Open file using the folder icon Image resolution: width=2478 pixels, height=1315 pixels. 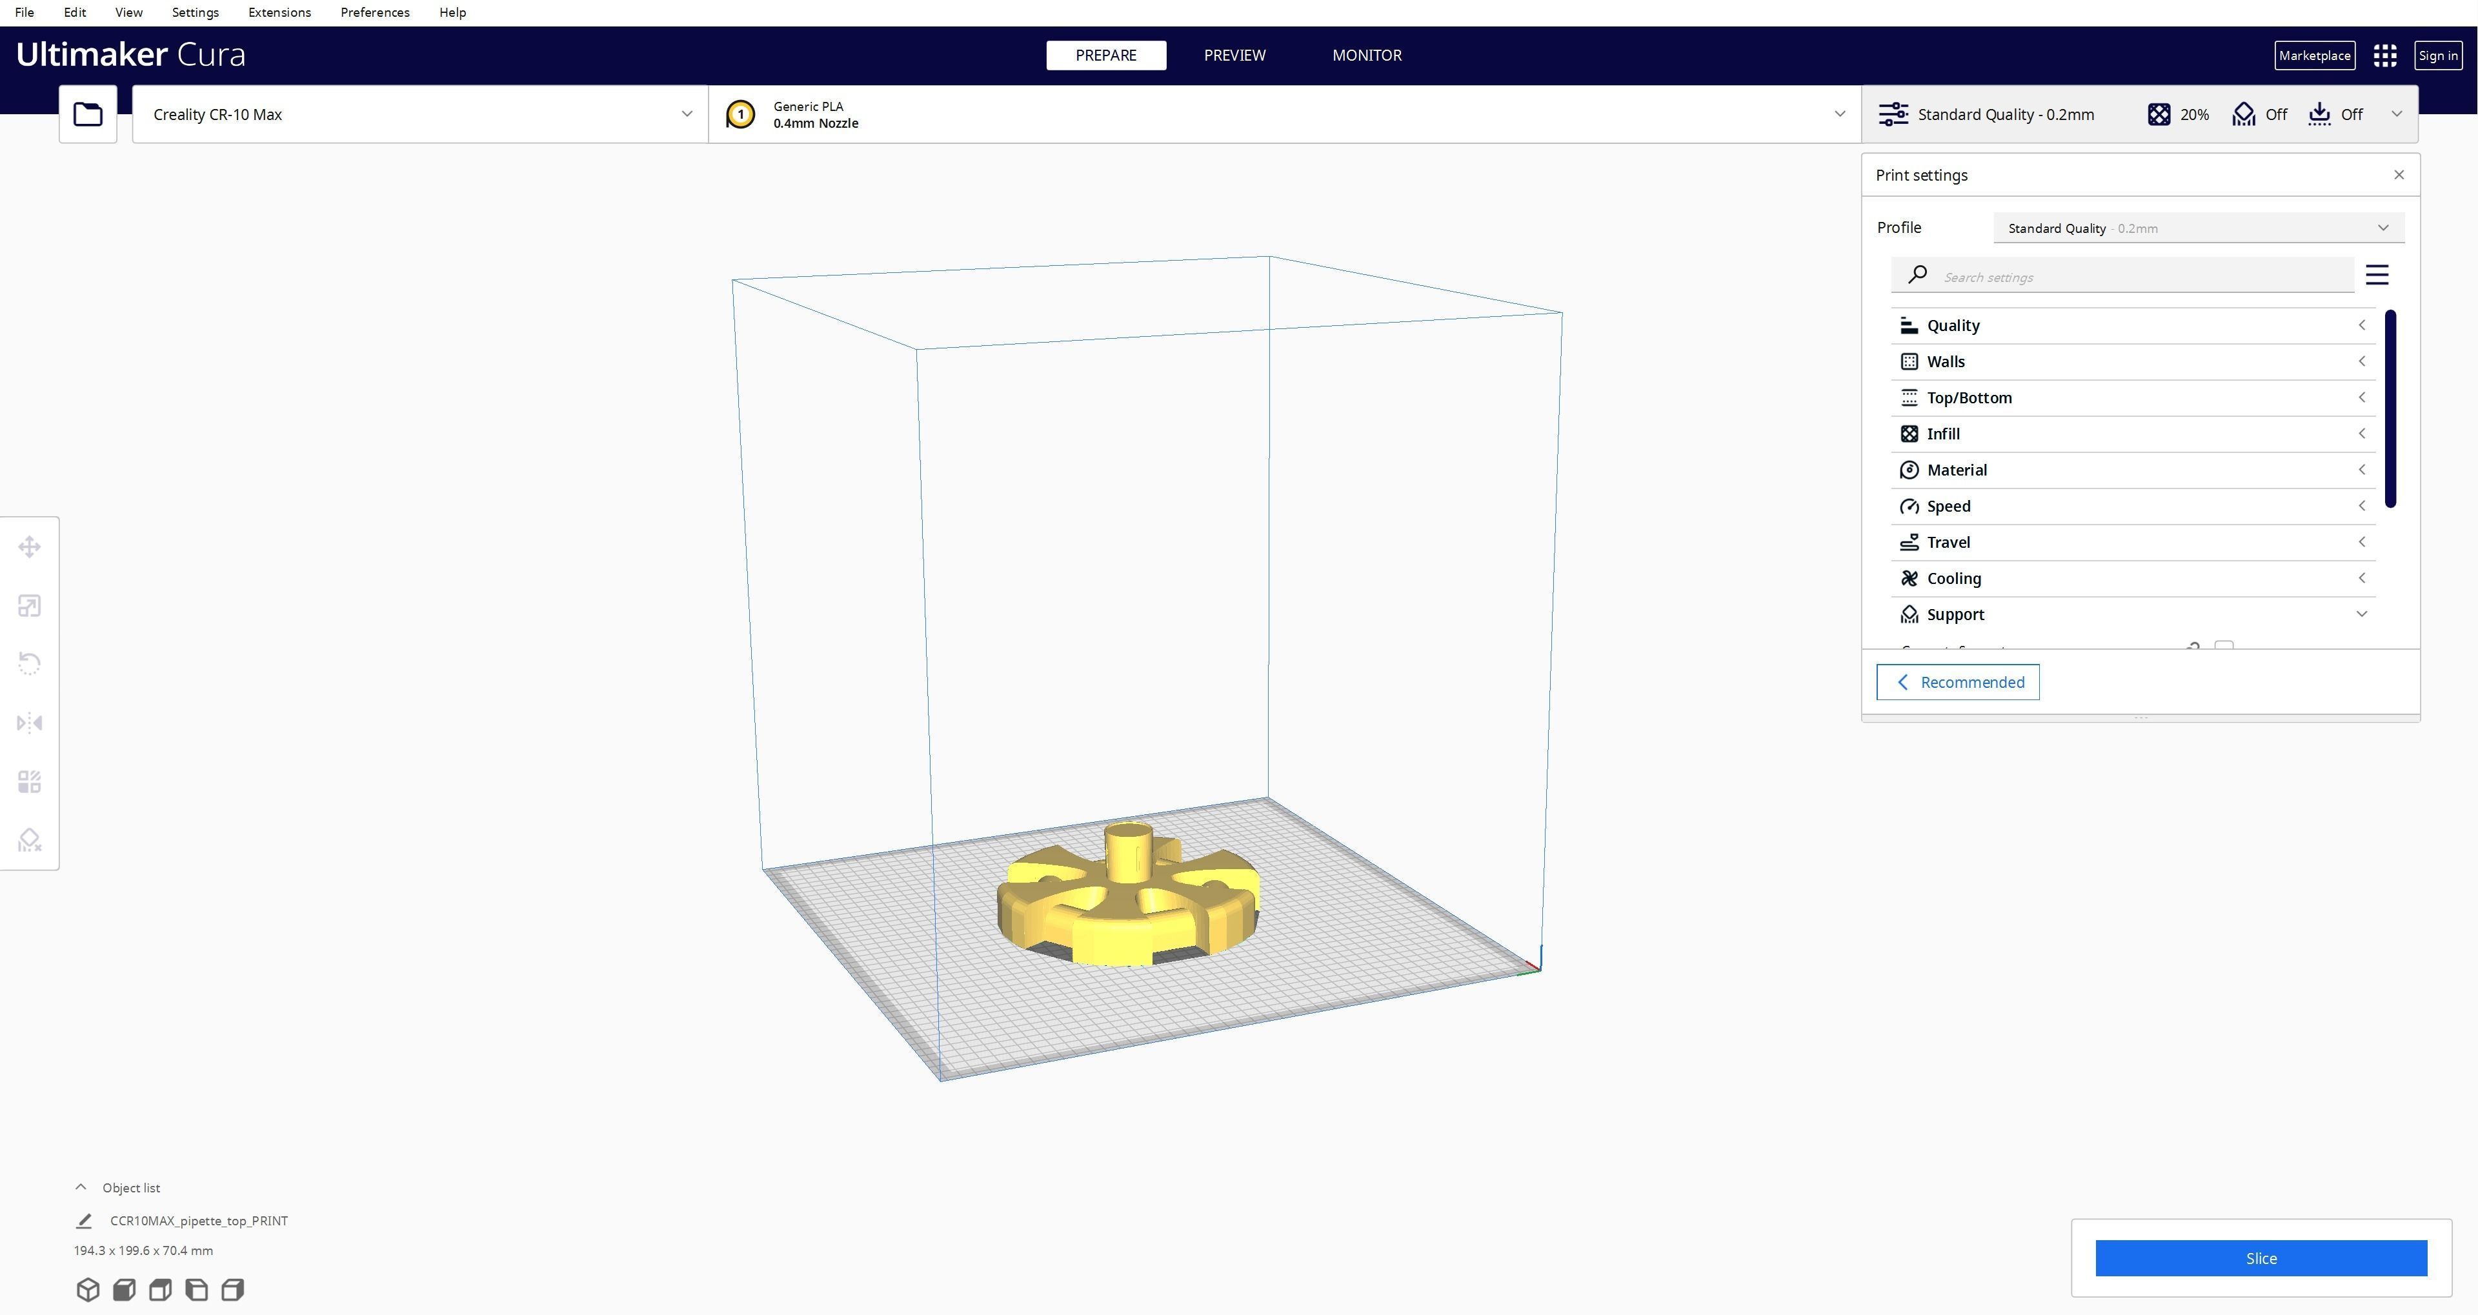coord(88,114)
